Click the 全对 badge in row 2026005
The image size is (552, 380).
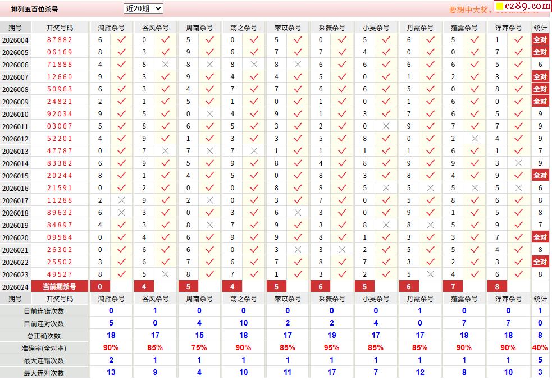pos(540,52)
